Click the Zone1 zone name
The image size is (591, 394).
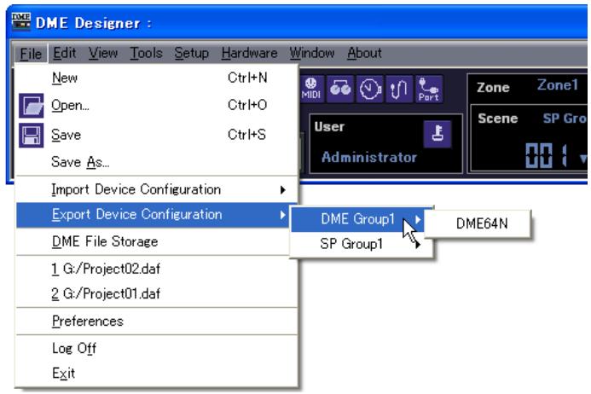tap(558, 85)
